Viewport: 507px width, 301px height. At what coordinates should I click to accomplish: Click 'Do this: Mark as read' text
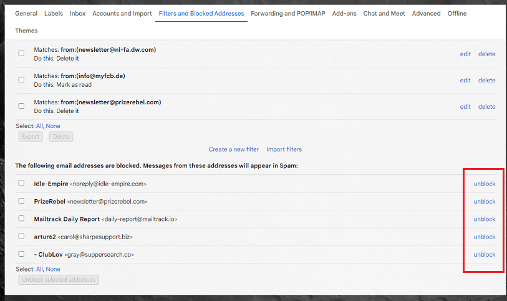tap(63, 85)
